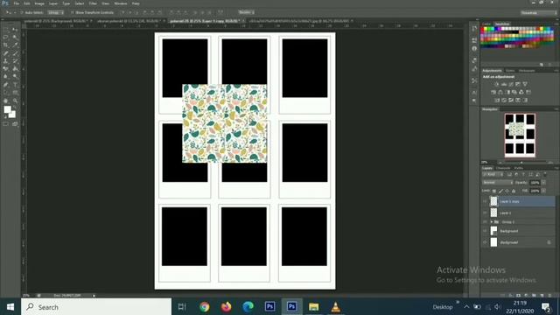Toggle lock all icon in Layers panel
This screenshot has width=560, height=315.
[514, 191]
